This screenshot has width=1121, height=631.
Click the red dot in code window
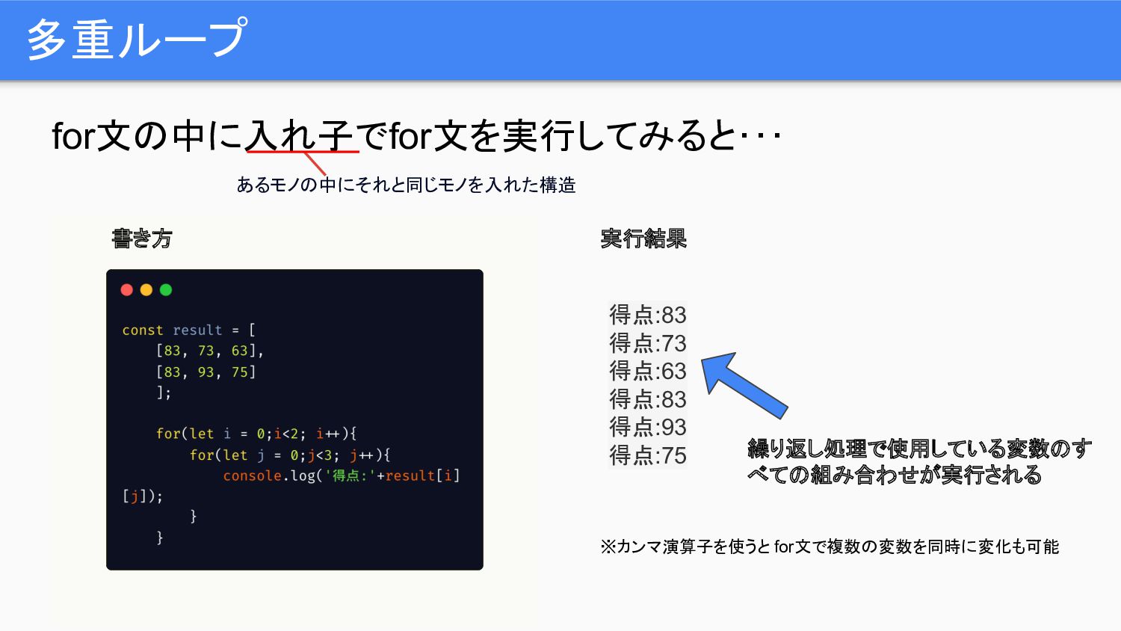tap(127, 290)
